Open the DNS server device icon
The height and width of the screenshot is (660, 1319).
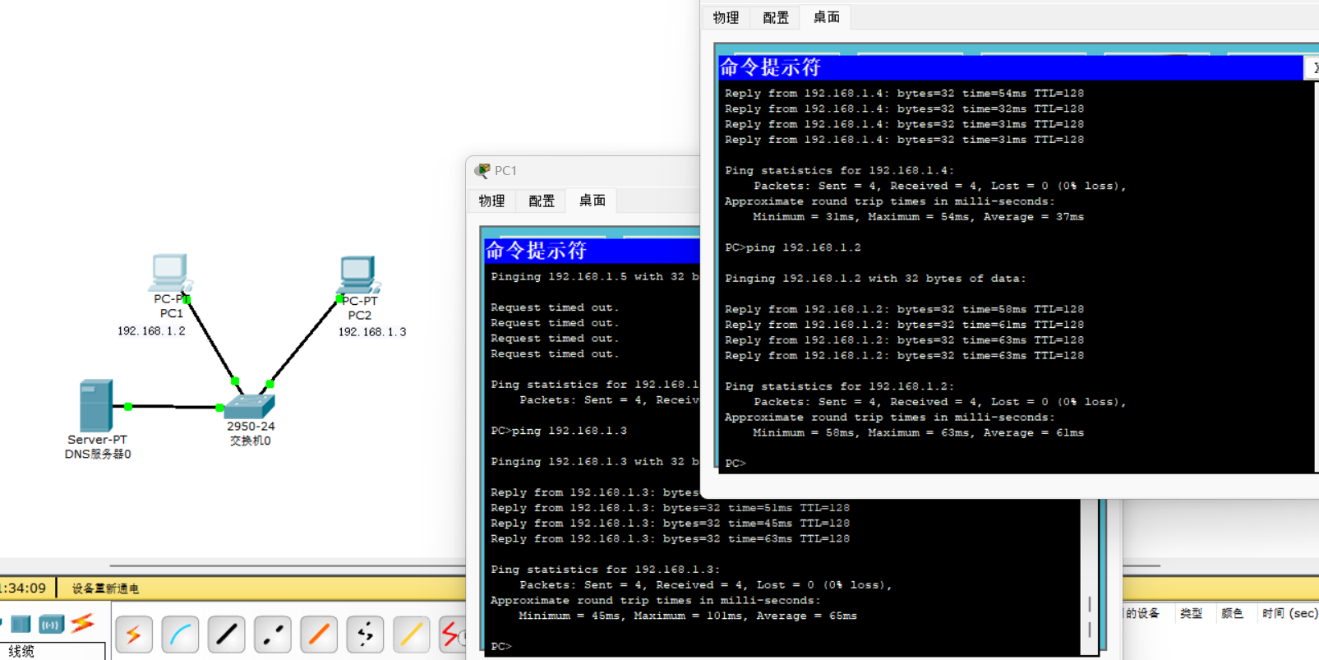(x=96, y=405)
